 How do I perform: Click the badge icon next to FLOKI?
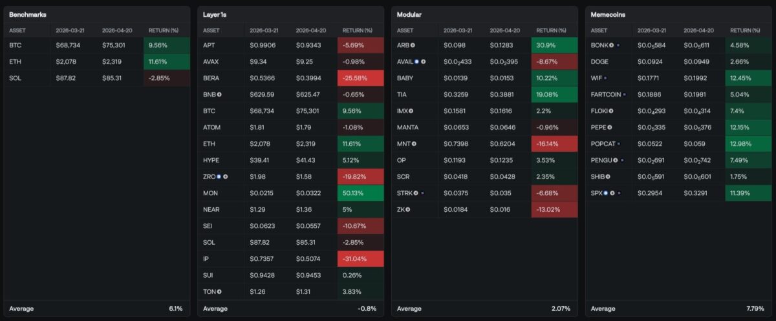click(612, 110)
